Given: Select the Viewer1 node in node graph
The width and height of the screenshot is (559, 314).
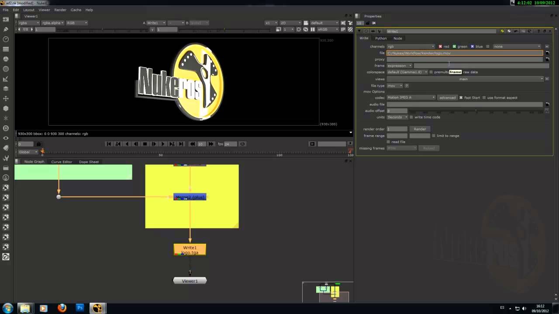Looking at the screenshot, I should (190, 281).
